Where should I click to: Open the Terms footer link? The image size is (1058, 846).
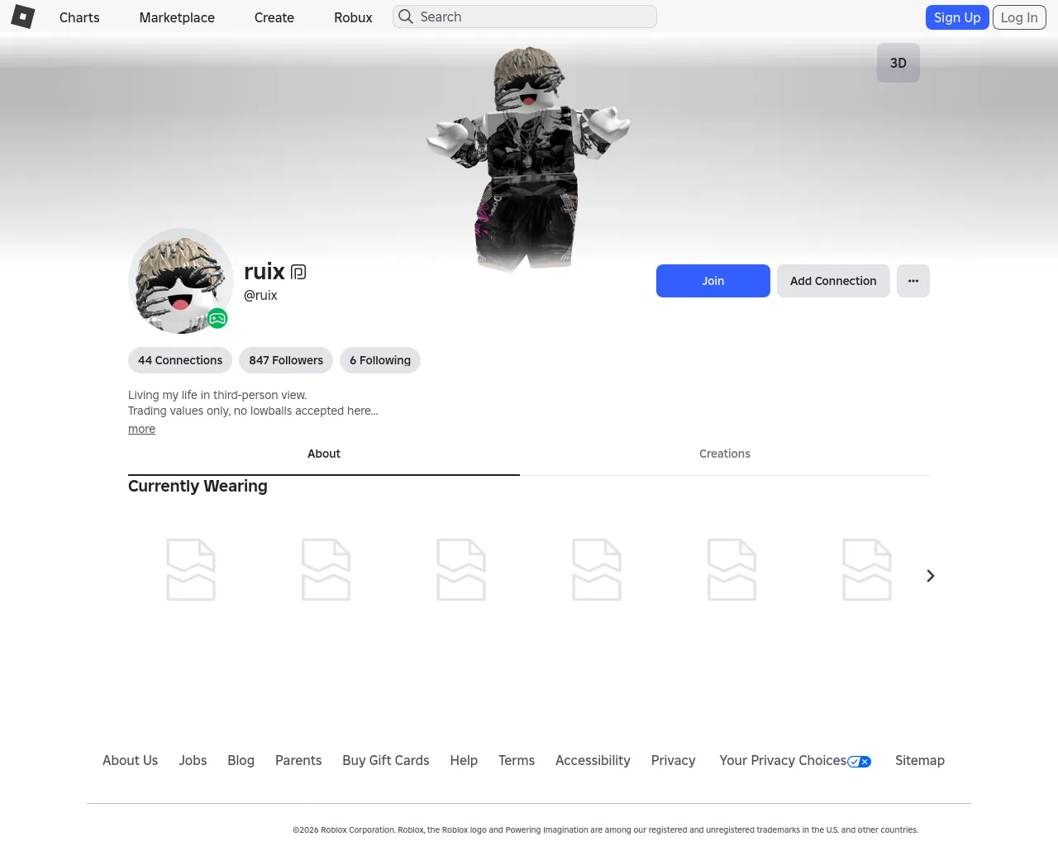coord(517,760)
